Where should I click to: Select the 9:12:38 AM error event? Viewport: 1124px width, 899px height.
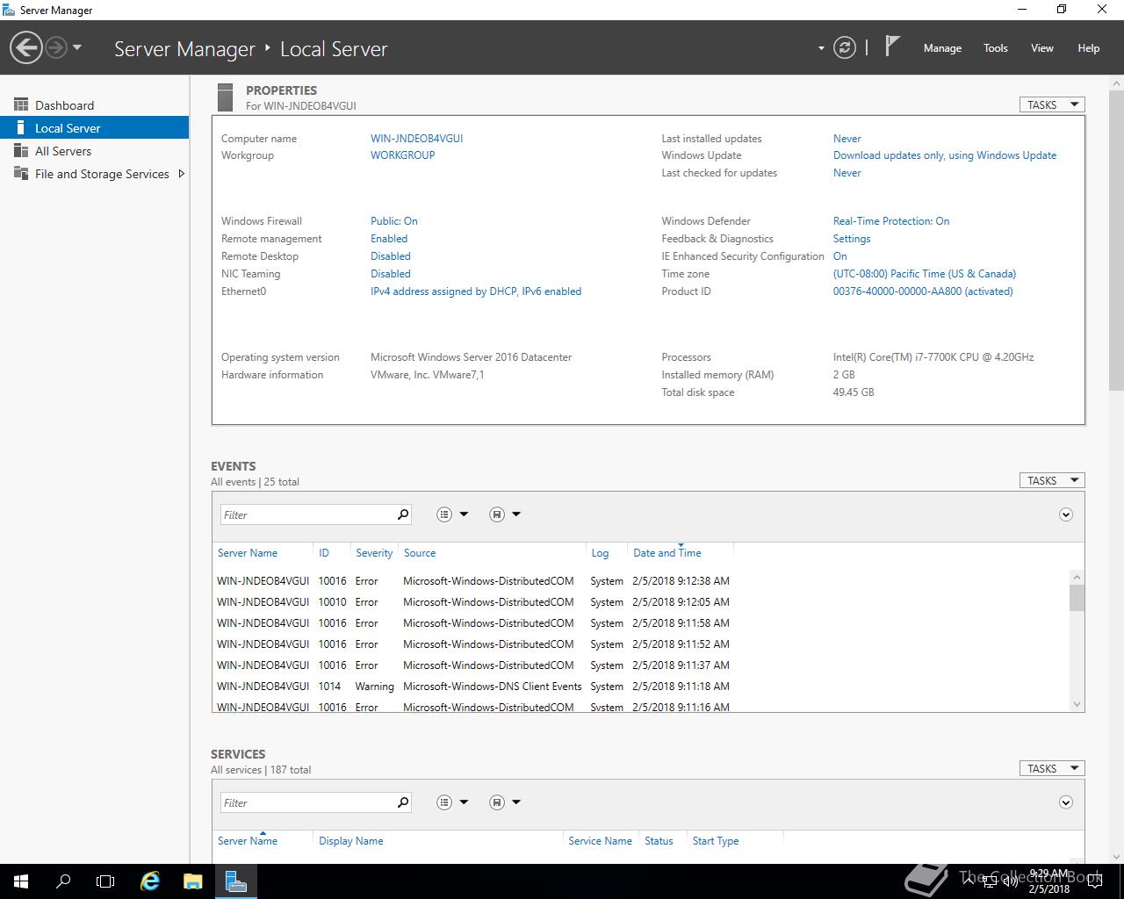click(473, 581)
